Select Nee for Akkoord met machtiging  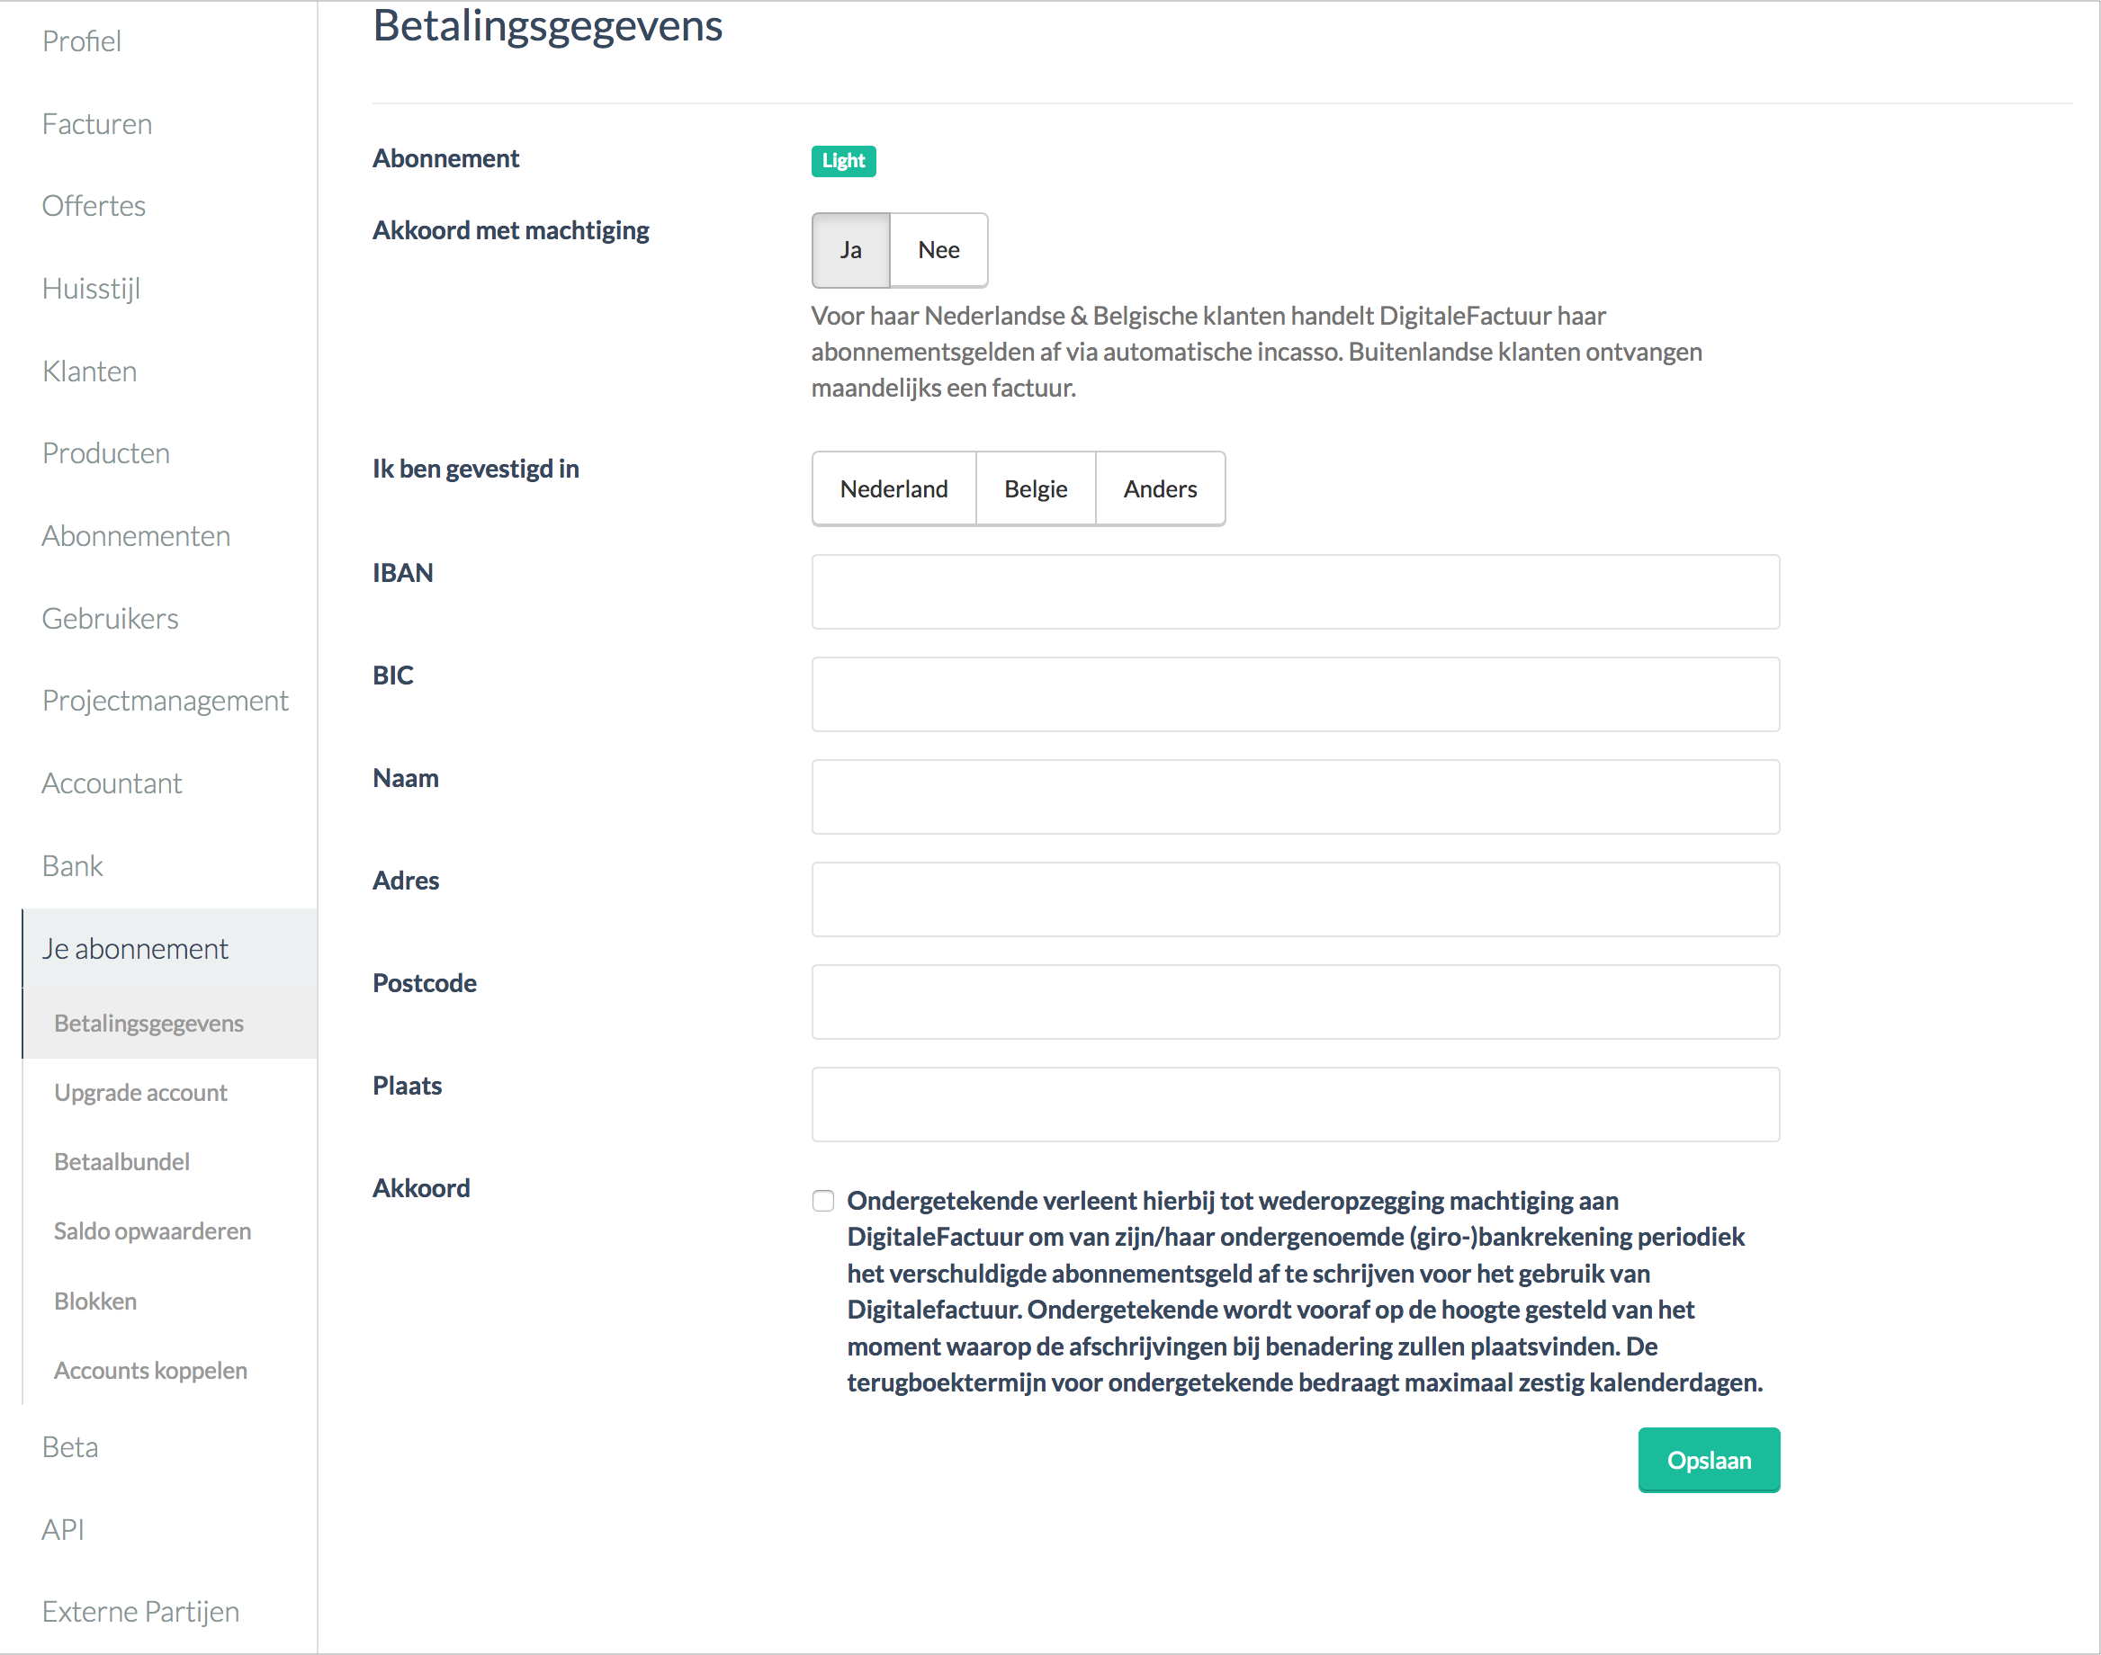[x=938, y=250]
